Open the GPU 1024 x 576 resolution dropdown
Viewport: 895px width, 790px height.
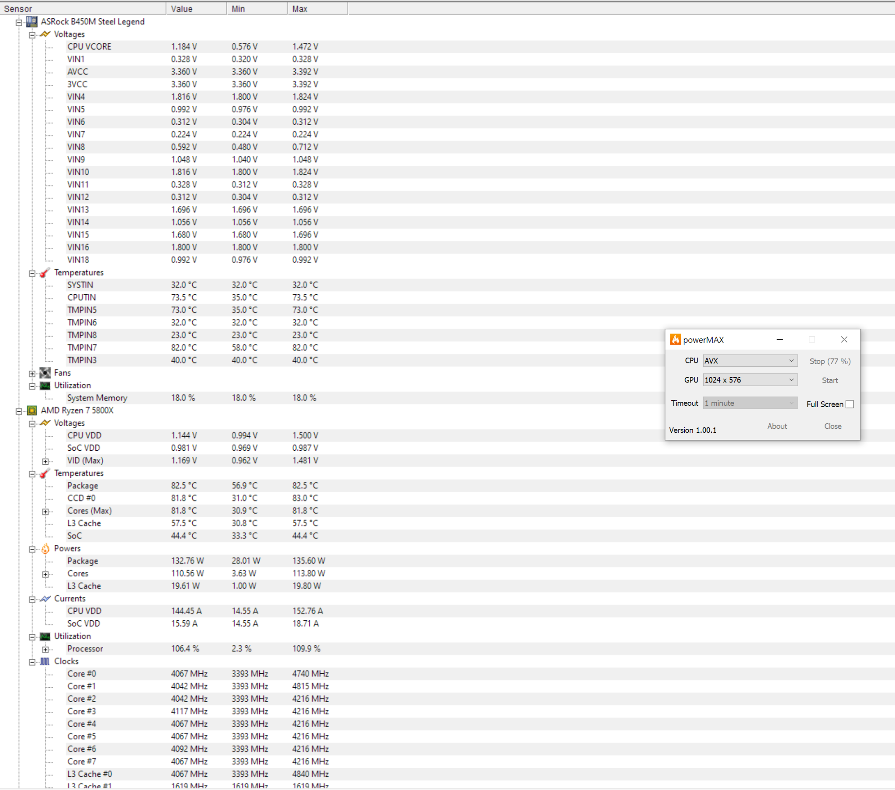point(749,380)
